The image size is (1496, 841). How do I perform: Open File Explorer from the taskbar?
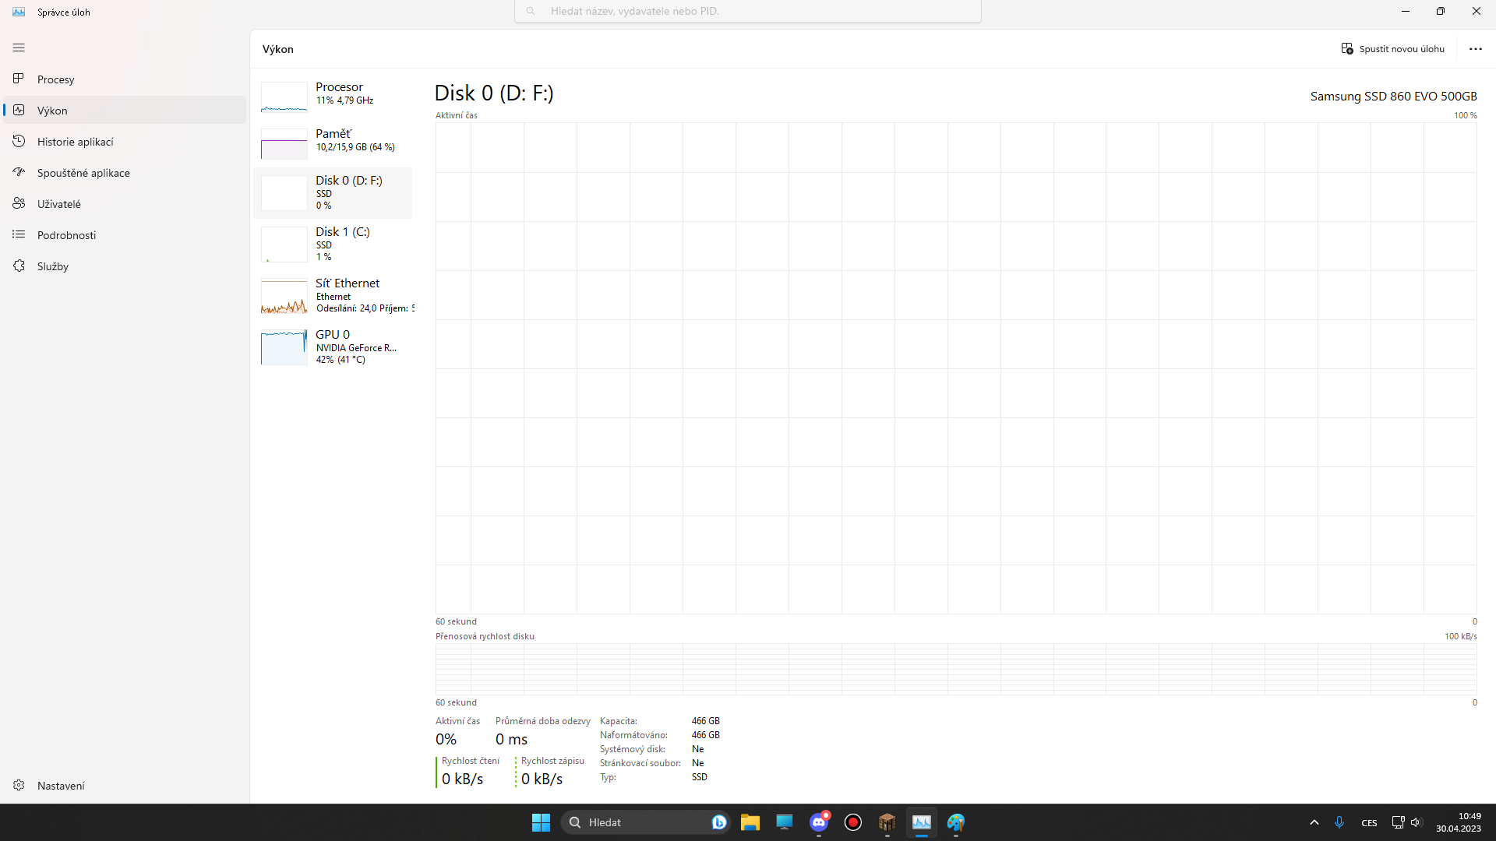[750, 822]
